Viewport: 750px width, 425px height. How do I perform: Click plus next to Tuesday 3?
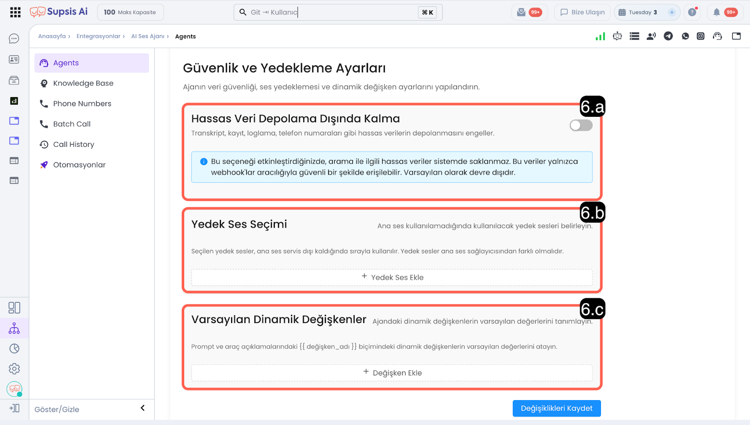coord(672,12)
